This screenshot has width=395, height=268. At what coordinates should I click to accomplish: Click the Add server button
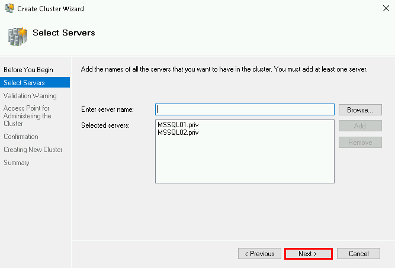360,126
